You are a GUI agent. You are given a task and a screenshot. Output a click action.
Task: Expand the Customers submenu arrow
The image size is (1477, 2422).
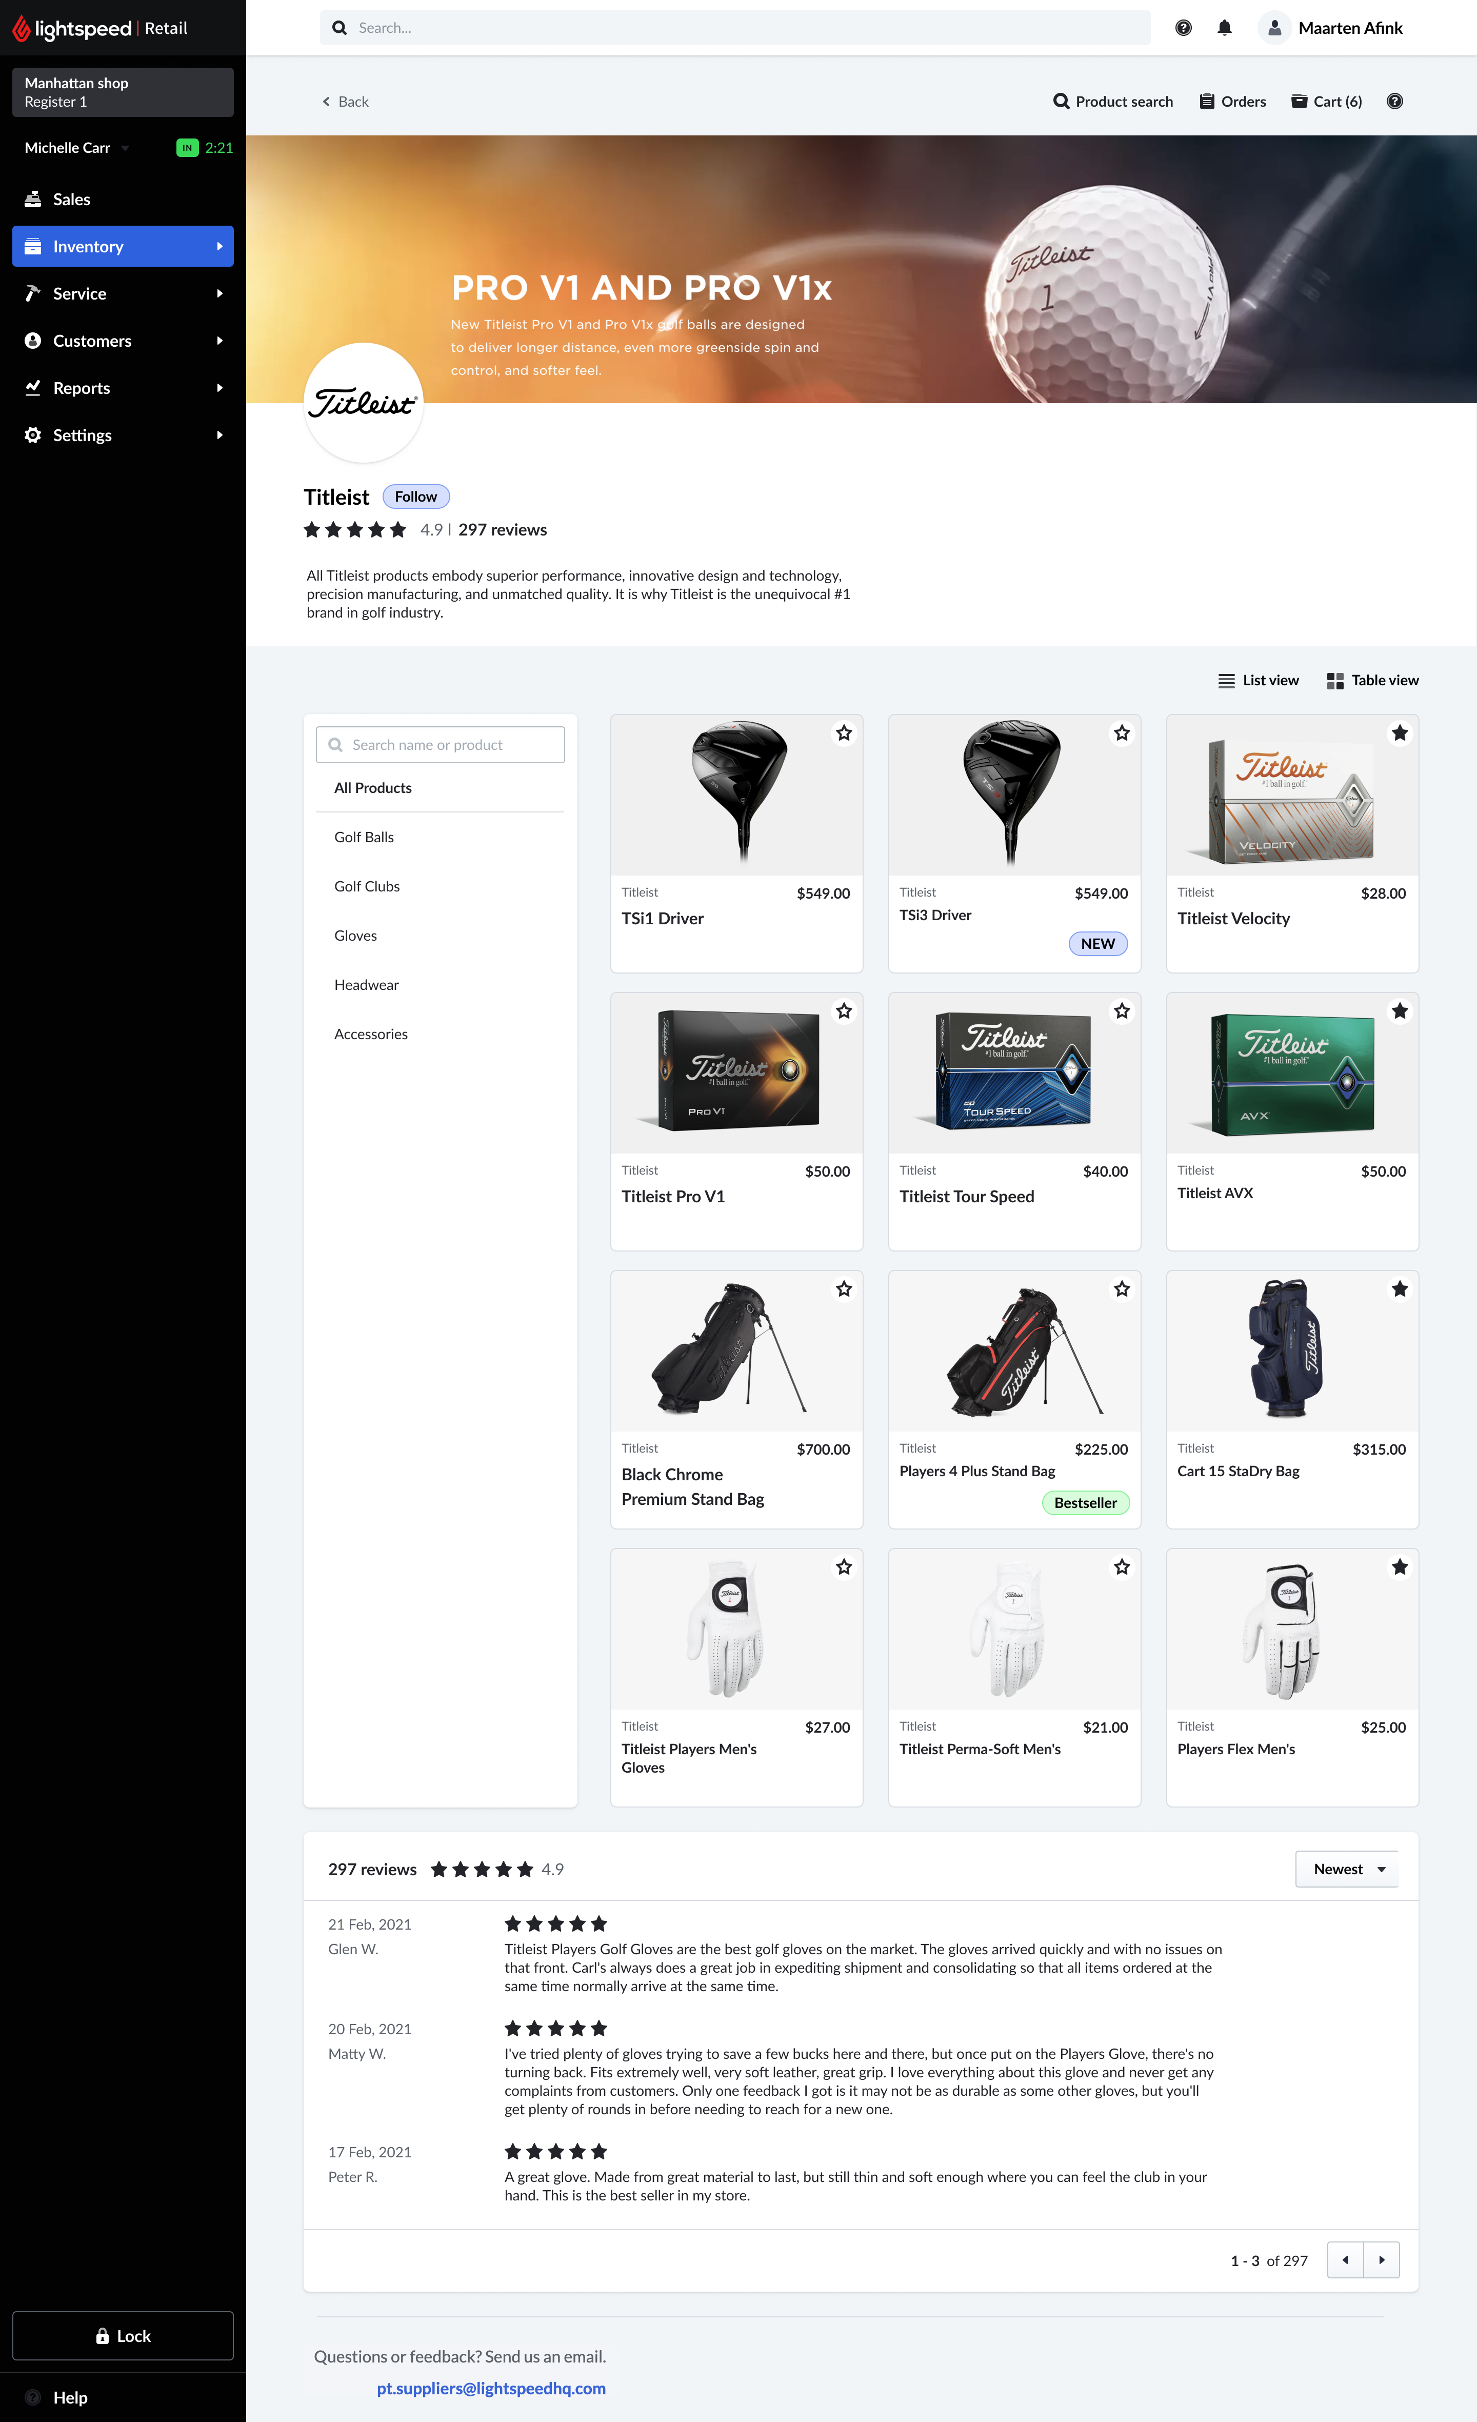tap(219, 340)
